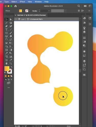
Task: Click the Layer 1 breadcrumb
Action: pyautogui.click(x=24, y=19)
